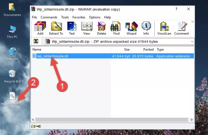Screen dimensions: 208x135
Task: Sort by the Size column header
Action: pos(121,50)
